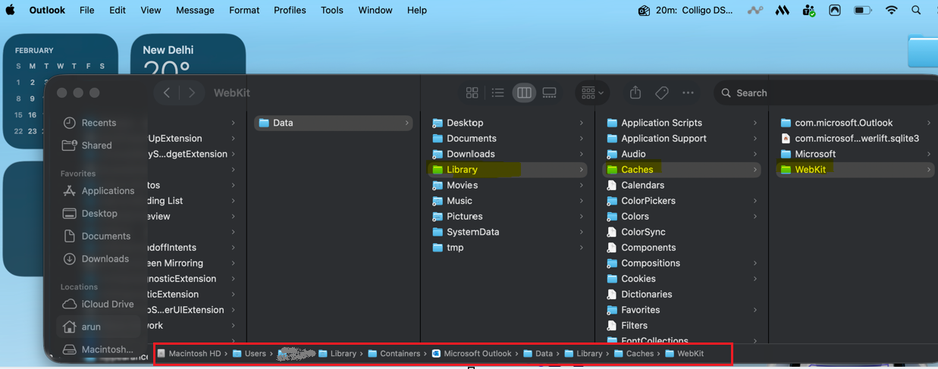Select the highlighted Library folder
Viewport: 938px width, 369px height.
coord(507,170)
